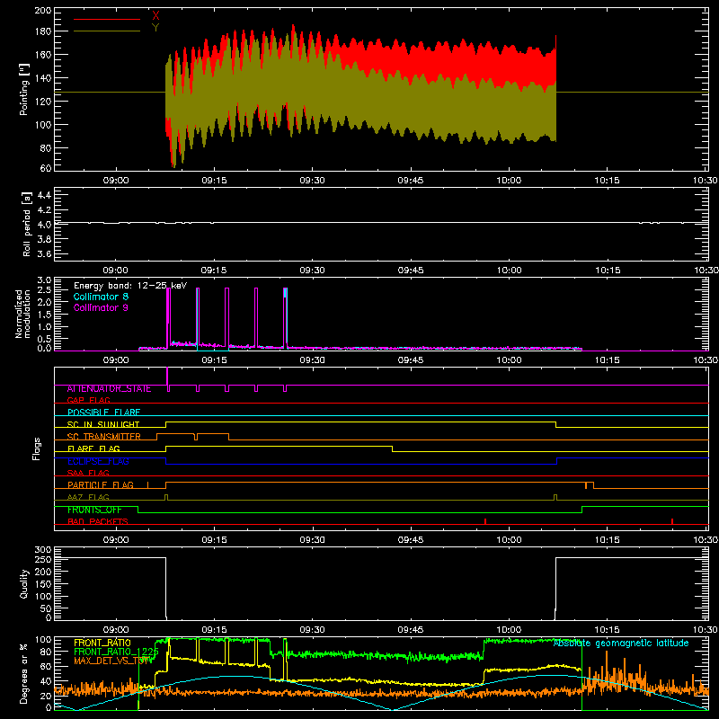This screenshot has height=719, width=719.
Task: Click the 09:30 label under Roll period plot
Action: pyautogui.click(x=312, y=271)
